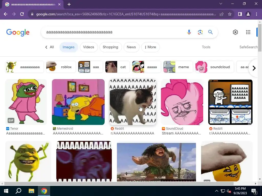Select the 'aaaaa' related search chip
262x196 pixels.
pyautogui.click(x=146, y=67)
